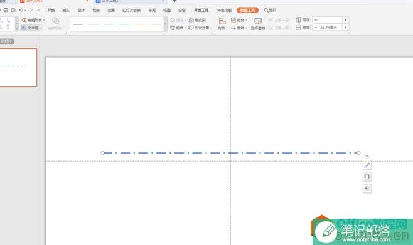Click the 文本框 (Text Box) button
The image size is (413, 245).
[31, 28]
